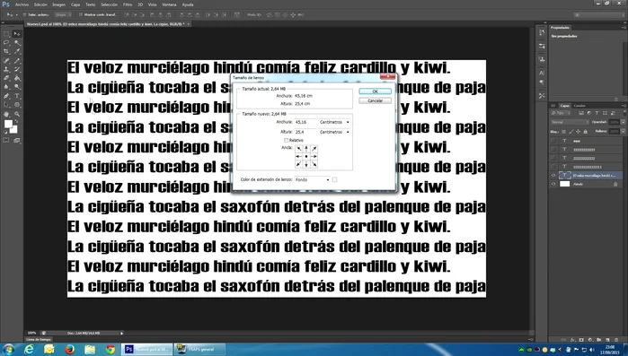Select the Rectangular Marquee tool
The width and height of the screenshot is (628, 356).
point(6,34)
